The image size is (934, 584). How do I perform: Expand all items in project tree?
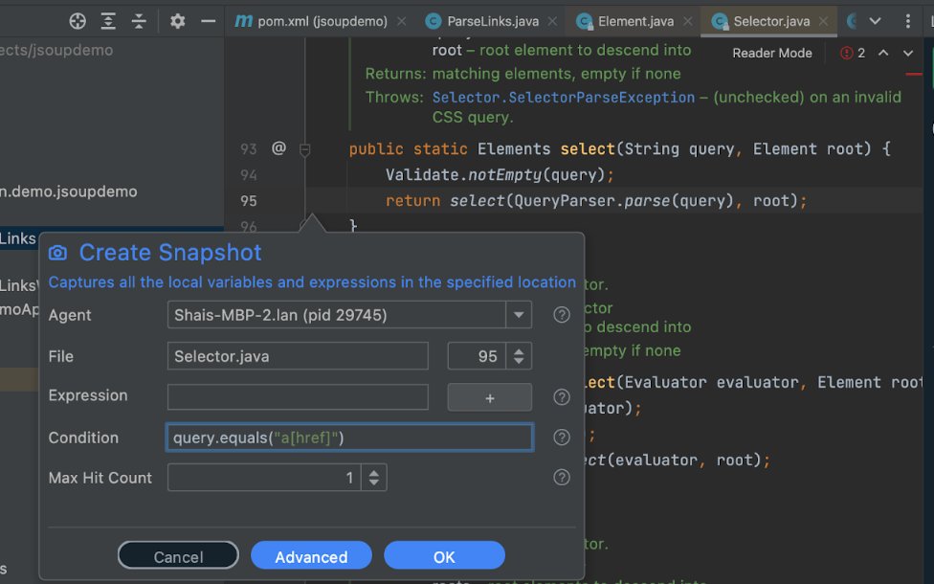pyautogui.click(x=108, y=21)
